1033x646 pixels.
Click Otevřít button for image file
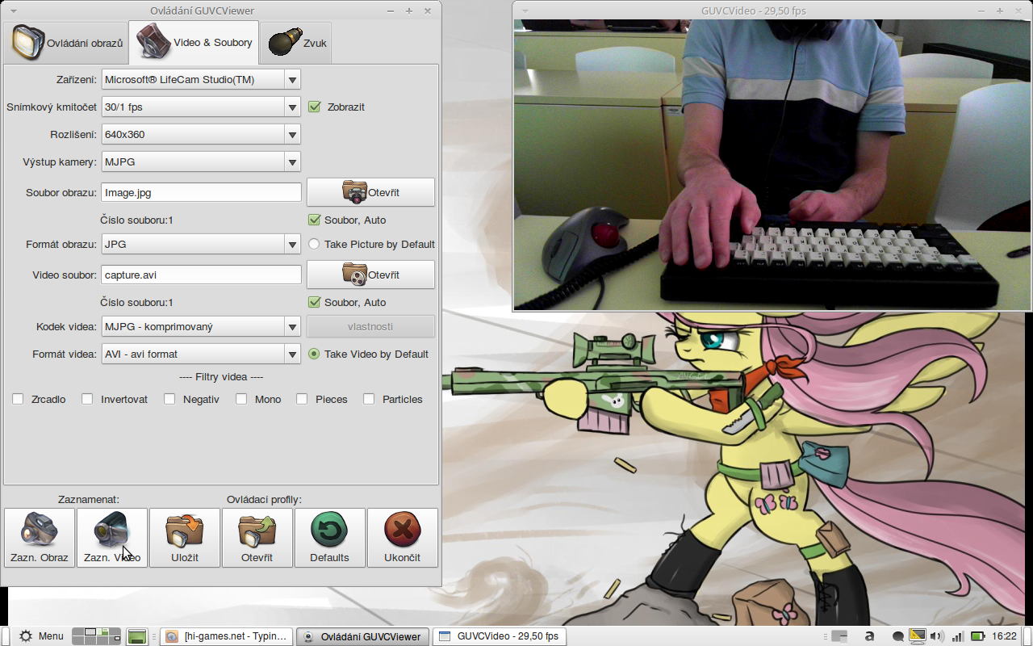(370, 192)
